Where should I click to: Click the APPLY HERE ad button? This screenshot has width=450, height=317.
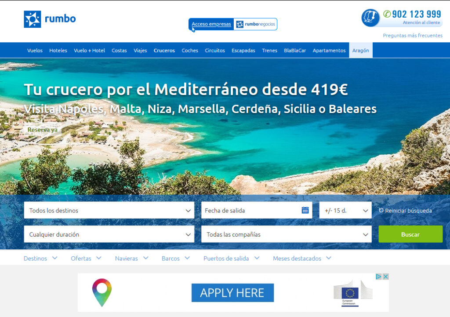(232, 292)
